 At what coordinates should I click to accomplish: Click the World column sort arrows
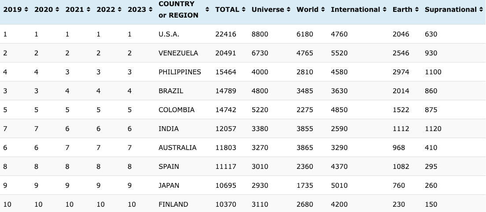click(x=323, y=10)
